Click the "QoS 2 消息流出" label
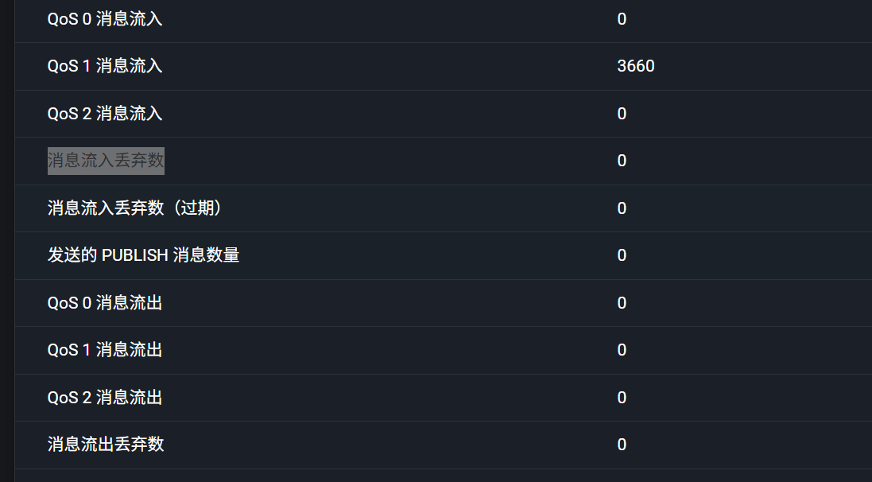Screen dimensions: 872x482 tap(105, 398)
